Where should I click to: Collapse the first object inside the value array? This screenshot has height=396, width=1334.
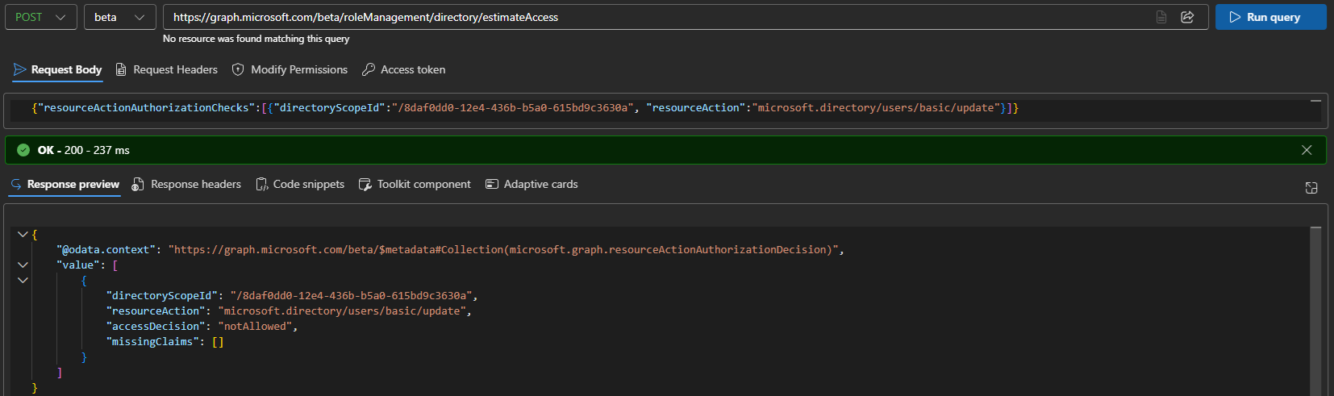coord(23,281)
